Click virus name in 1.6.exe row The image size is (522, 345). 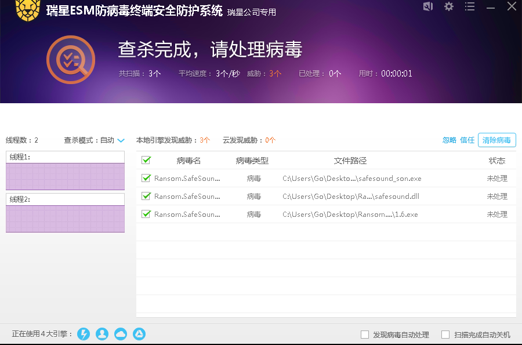pos(187,215)
